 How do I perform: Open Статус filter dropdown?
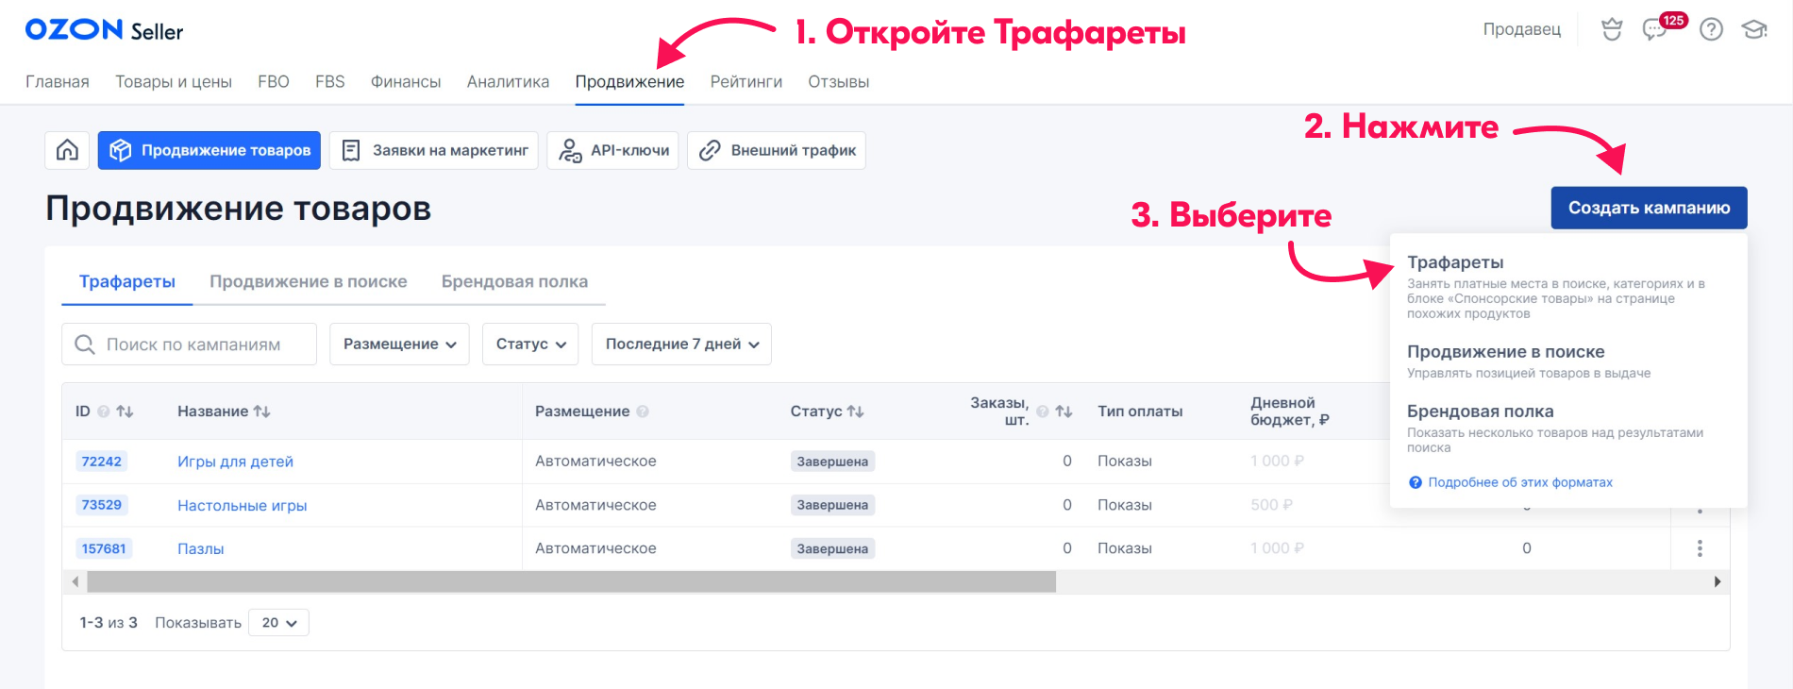click(x=530, y=344)
